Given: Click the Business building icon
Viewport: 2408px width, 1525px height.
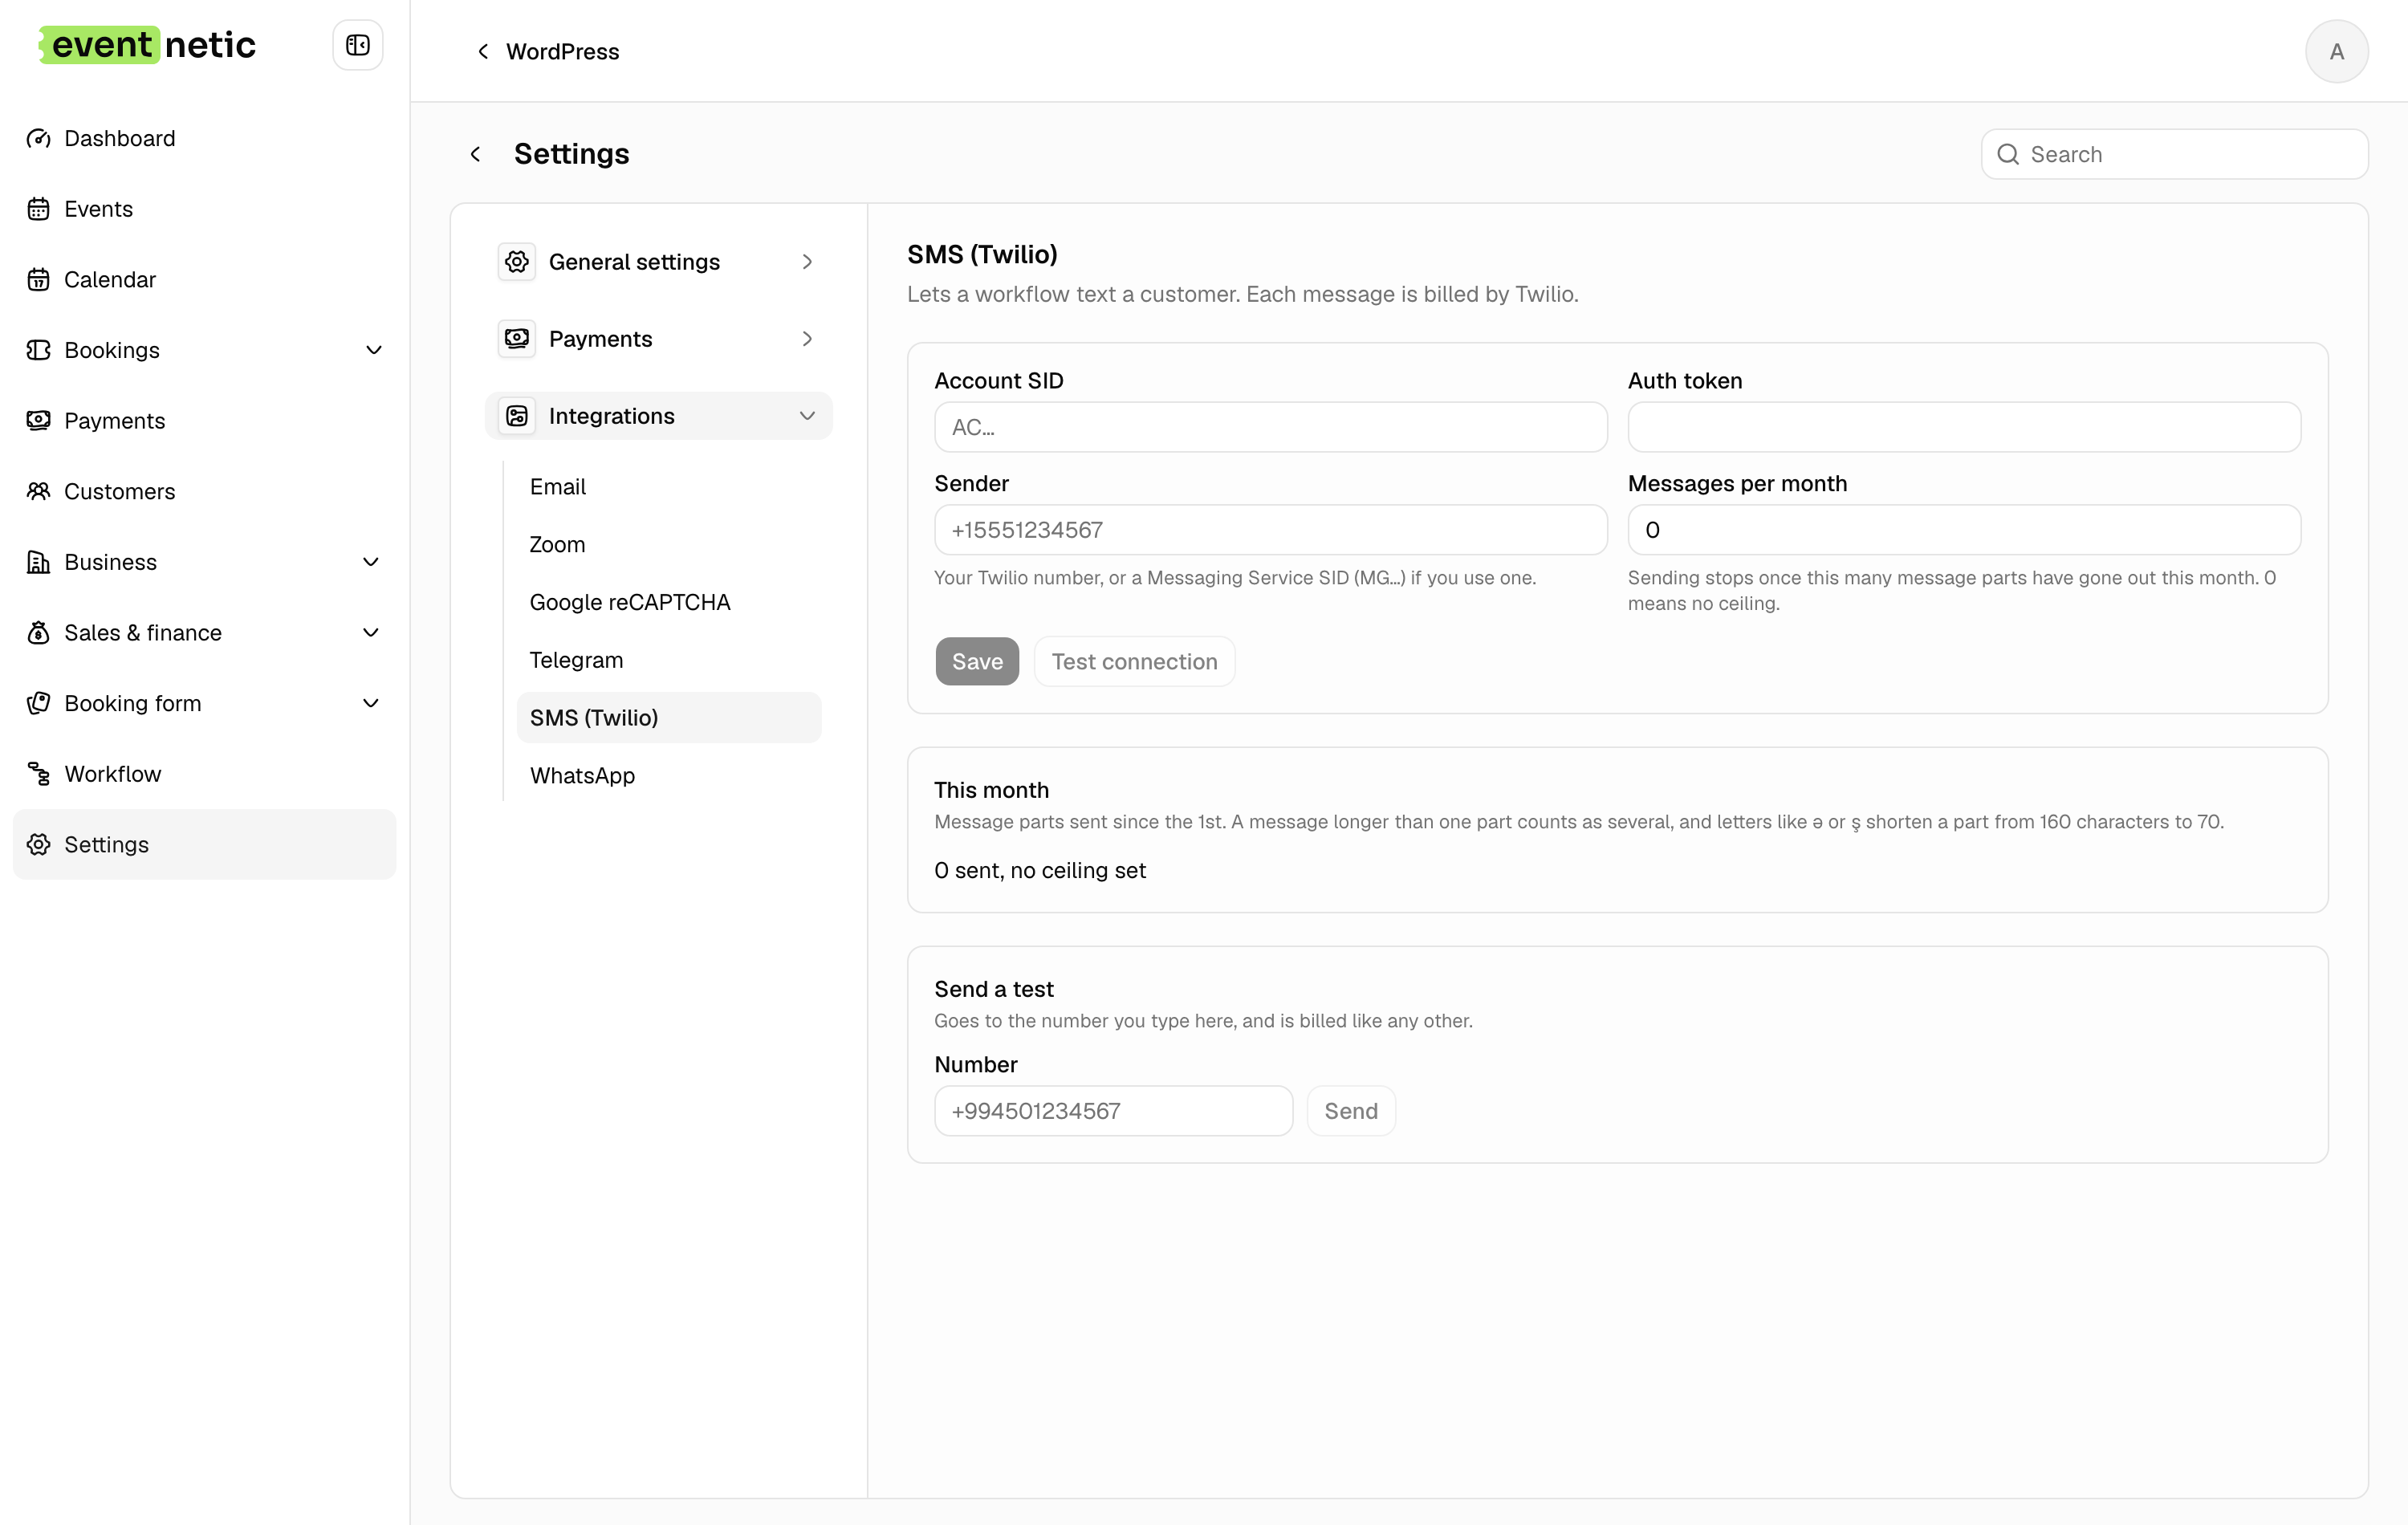Looking at the screenshot, I should [x=38, y=562].
